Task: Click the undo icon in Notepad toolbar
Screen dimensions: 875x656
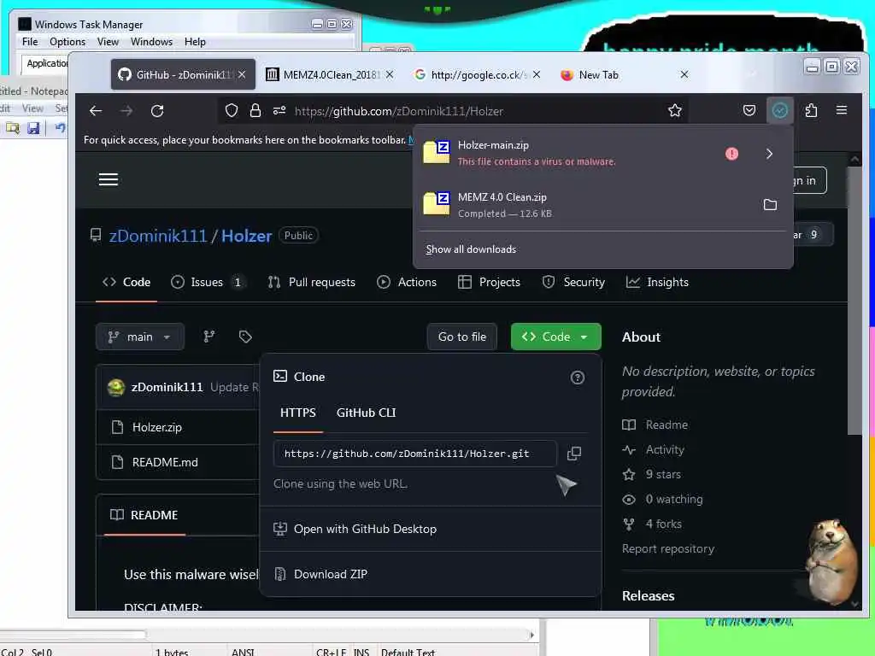Action: click(x=60, y=128)
